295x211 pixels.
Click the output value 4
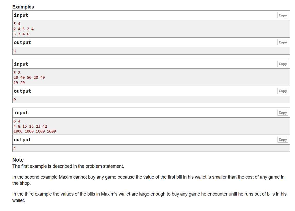coord(15,148)
